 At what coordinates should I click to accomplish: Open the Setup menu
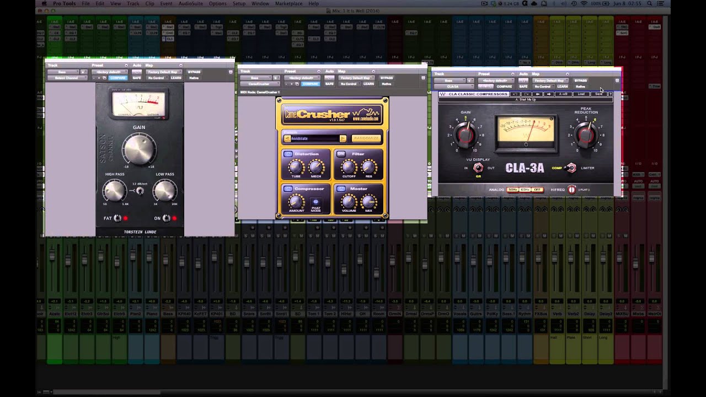(239, 3)
